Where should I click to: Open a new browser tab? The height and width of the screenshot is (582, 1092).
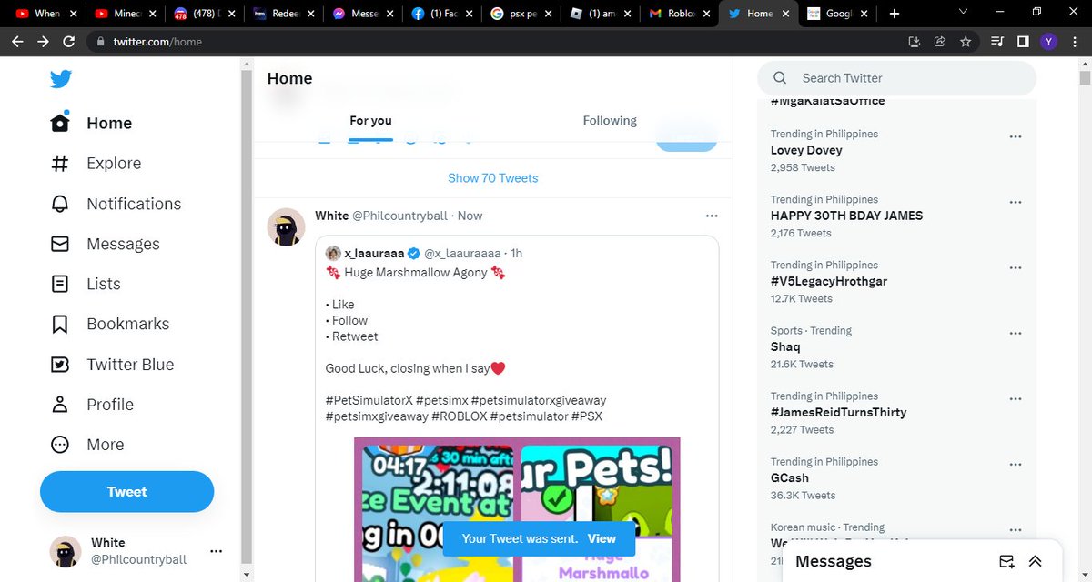click(895, 14)
